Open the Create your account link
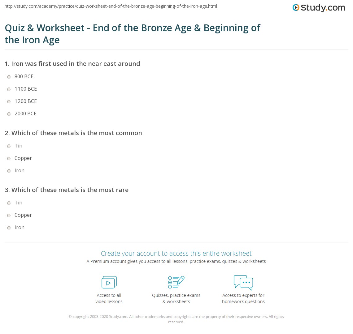 pyautogui.click(x=176, y=253)
